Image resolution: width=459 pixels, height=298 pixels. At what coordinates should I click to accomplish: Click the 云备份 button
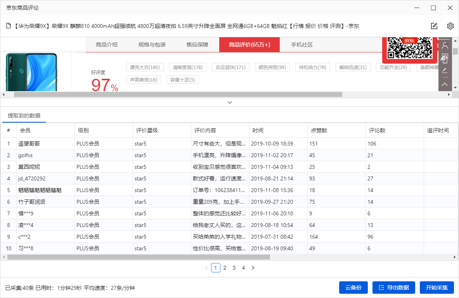pyautogui.click(x=353, y=288)
